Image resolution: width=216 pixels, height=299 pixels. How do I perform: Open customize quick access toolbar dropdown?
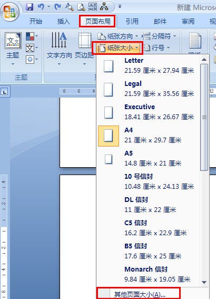120,7
